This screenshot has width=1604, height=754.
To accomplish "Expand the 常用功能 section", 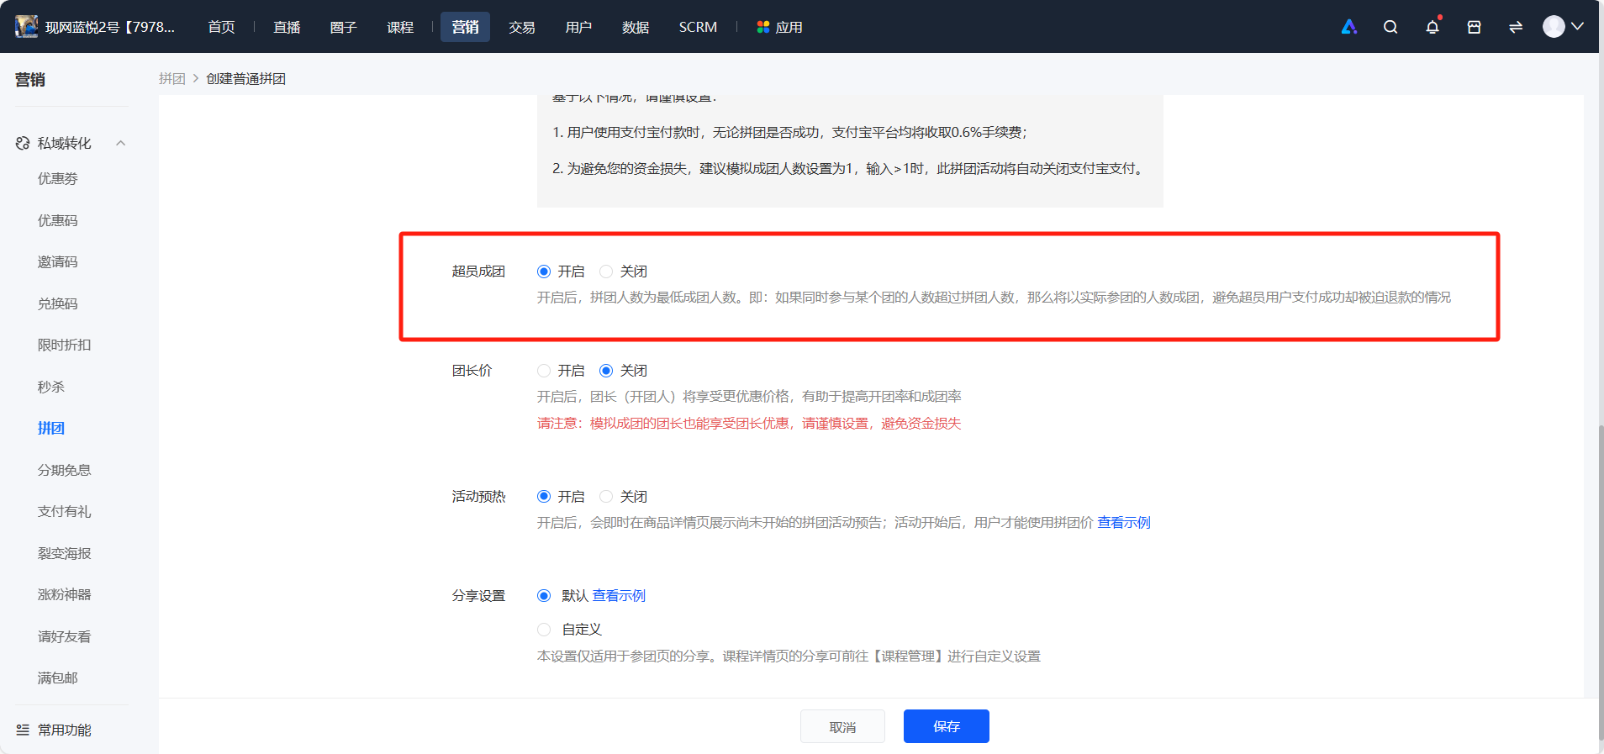I will click(65, 730).
